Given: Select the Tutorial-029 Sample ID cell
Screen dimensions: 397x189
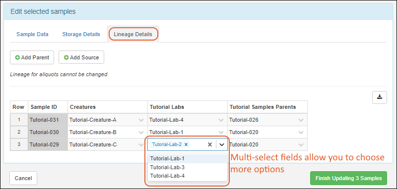Looking at the screenshot, I should coord(48,144).
